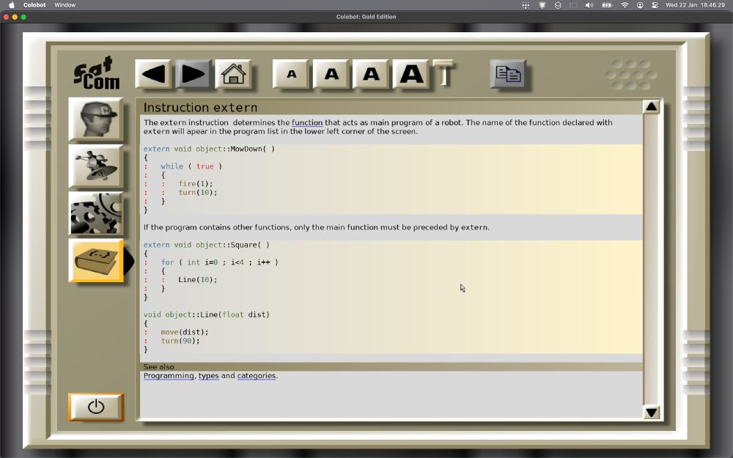Open the Programming link under See also
The image size is (733, 458).
coord(169,375)
